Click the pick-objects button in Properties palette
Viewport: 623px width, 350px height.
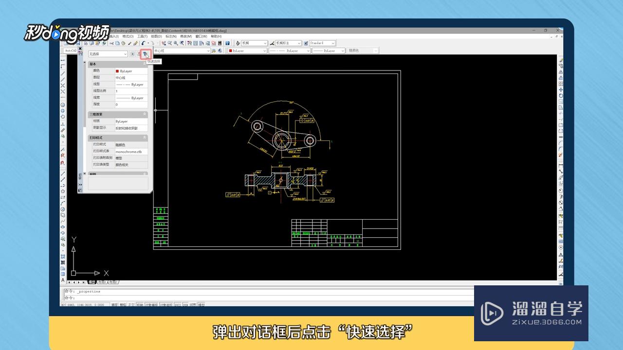click(x=139, y=54)
